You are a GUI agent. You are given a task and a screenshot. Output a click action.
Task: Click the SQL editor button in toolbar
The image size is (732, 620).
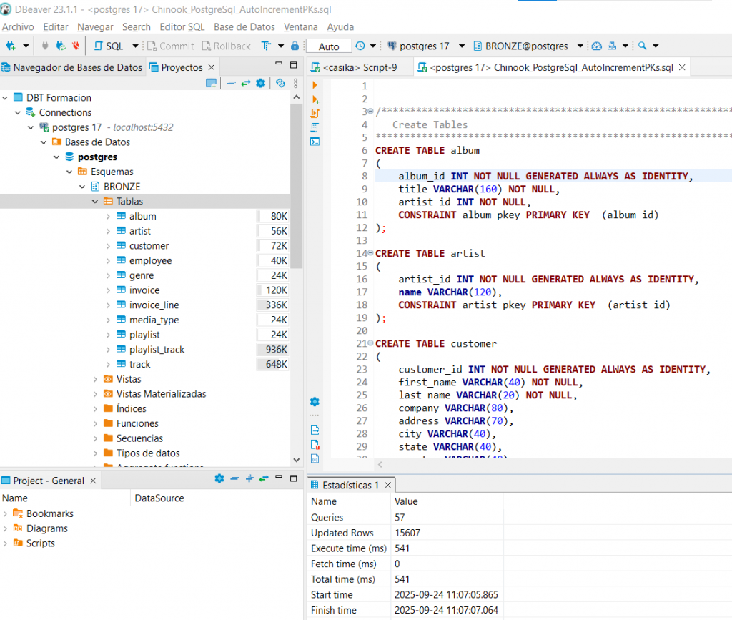[109, 46]
